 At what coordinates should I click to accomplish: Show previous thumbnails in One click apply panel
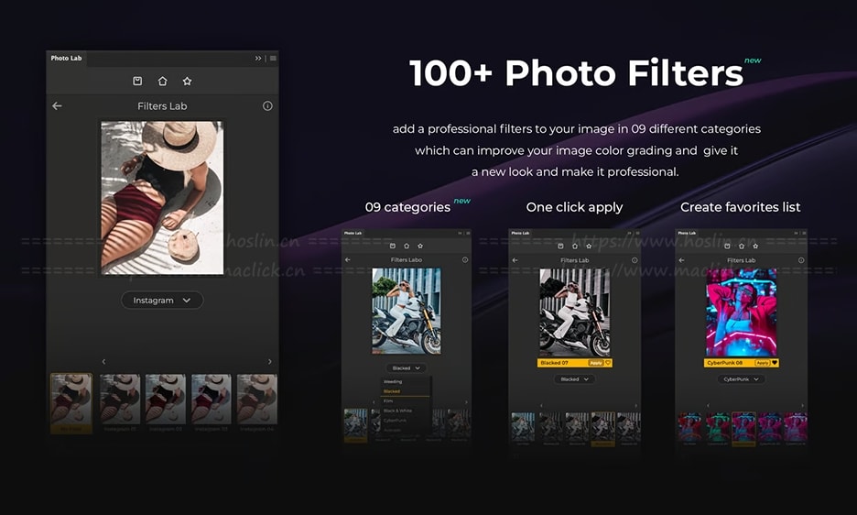tap(542, 406)
